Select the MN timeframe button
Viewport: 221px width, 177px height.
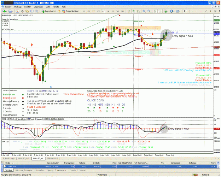coord(122,11)
